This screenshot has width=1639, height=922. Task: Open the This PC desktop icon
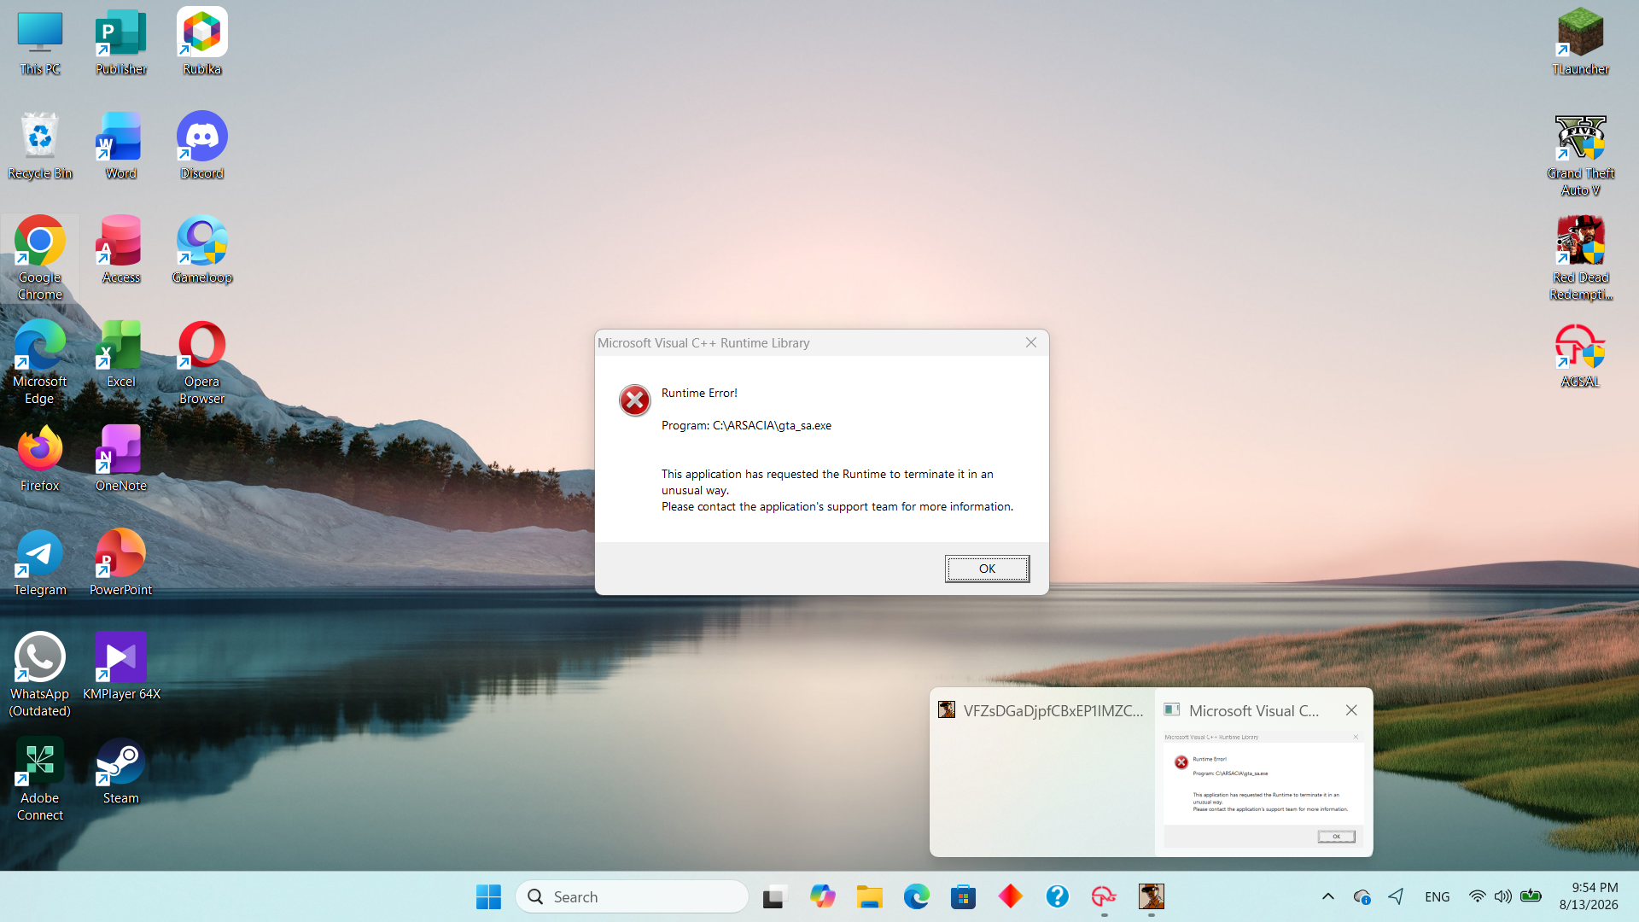[x=40, y=43]
